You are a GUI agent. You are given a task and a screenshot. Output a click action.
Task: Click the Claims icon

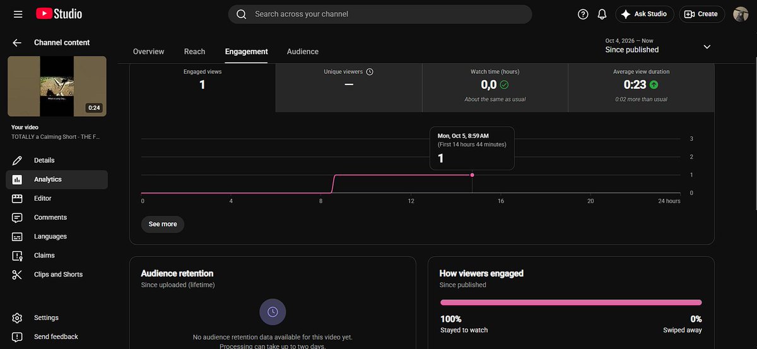point(18,255)
